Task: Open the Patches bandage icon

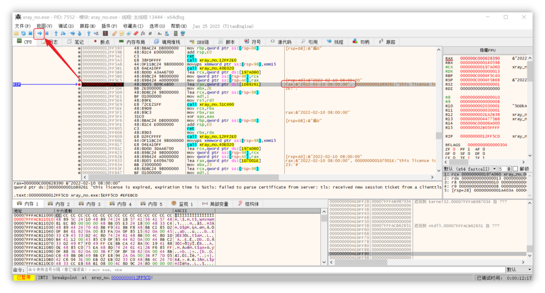Action: pos(114,34)
